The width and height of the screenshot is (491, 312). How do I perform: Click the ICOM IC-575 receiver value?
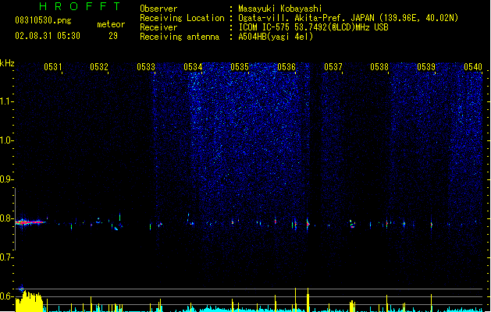click(313, 27)
